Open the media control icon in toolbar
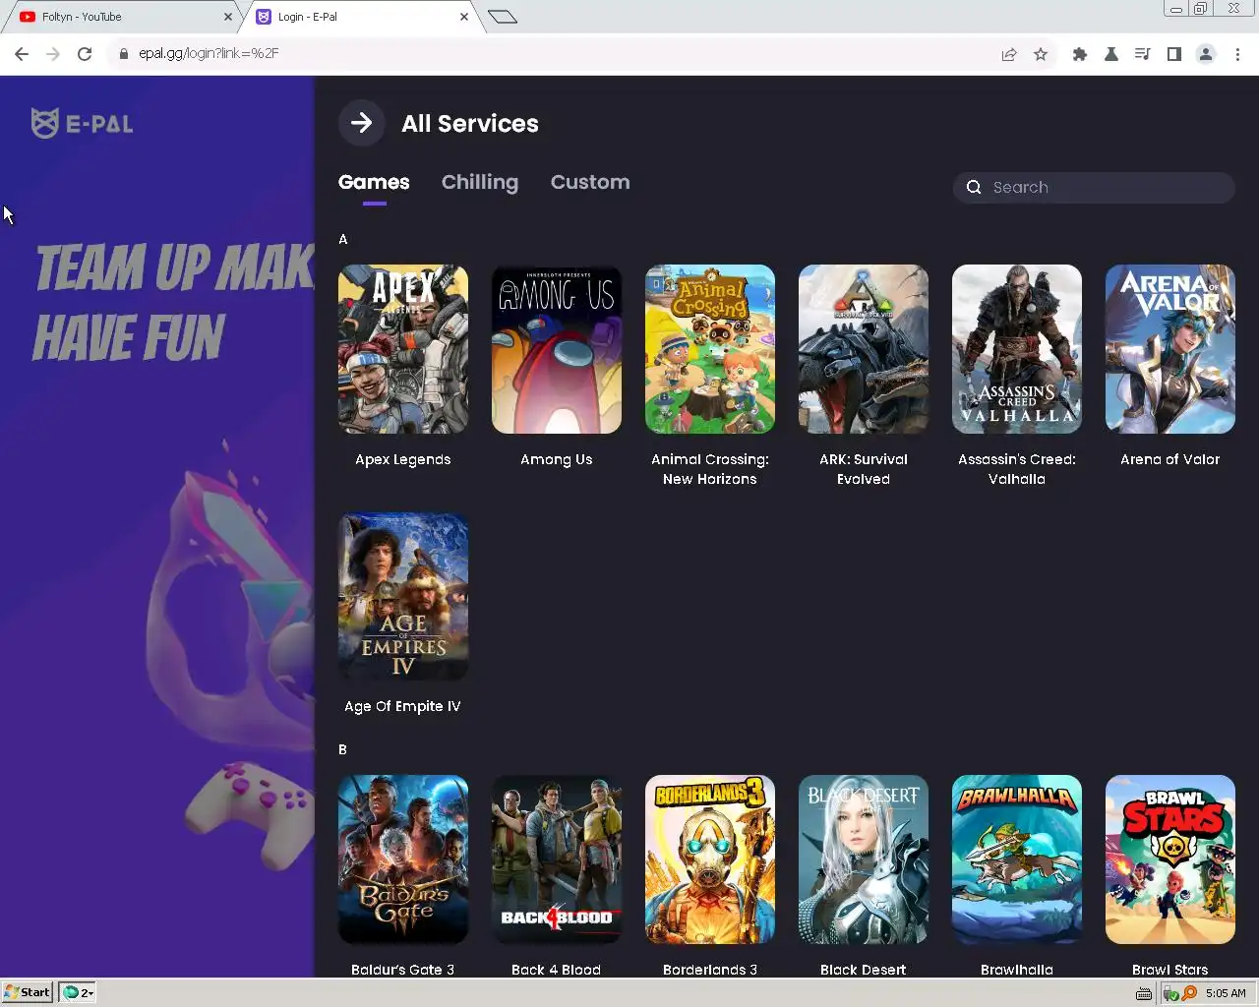Screen dimensions: 1259x1007 point(1143,54)
